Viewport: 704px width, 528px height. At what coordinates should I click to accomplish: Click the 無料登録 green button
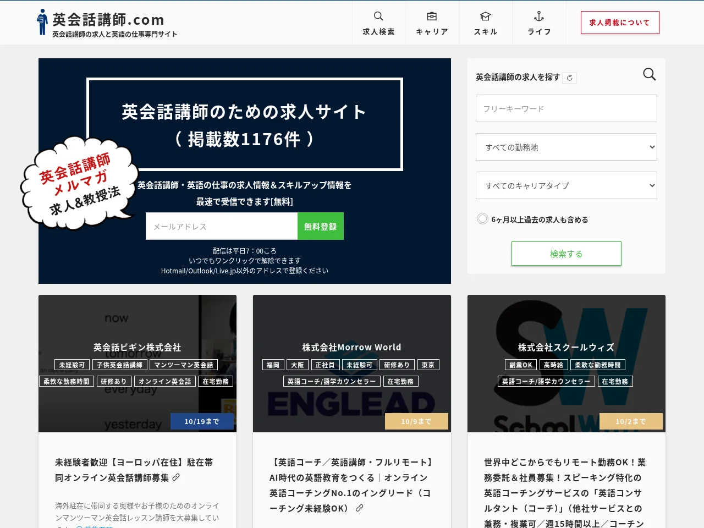point(321,226)
